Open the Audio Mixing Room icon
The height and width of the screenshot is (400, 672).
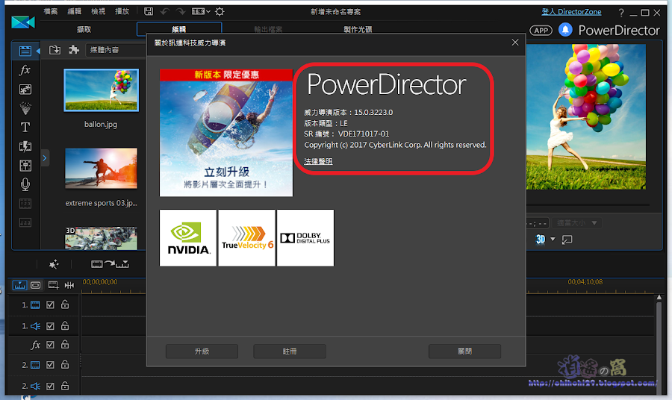(25, 166)
